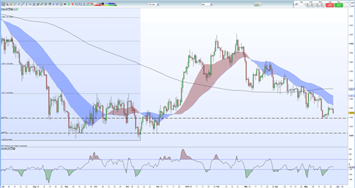This screenshot has height=188, width=355.
Task: Toggle the lower checkbox beside Buy
Action: point(345,6)
